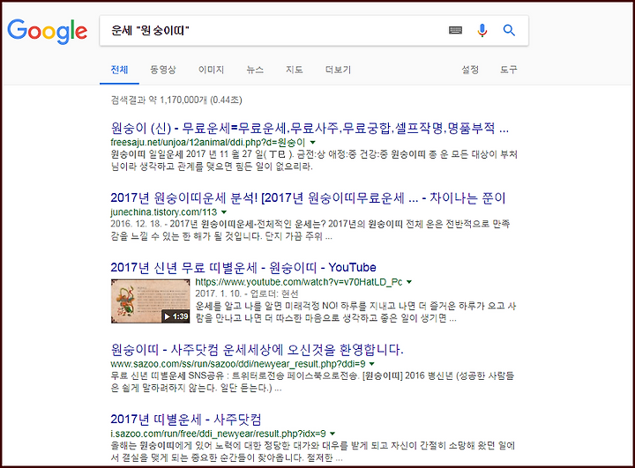Open the 도구 options
This screenshot has height=468, width=635.
[509, 70]
